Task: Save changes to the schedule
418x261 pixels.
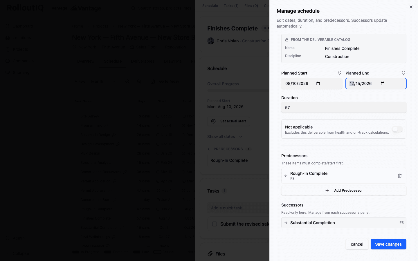Action: pyautogui.click(x=388, y=244)
